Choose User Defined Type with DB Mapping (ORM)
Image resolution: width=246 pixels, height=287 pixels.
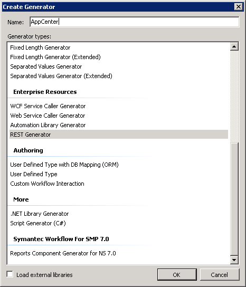[64, 165]
